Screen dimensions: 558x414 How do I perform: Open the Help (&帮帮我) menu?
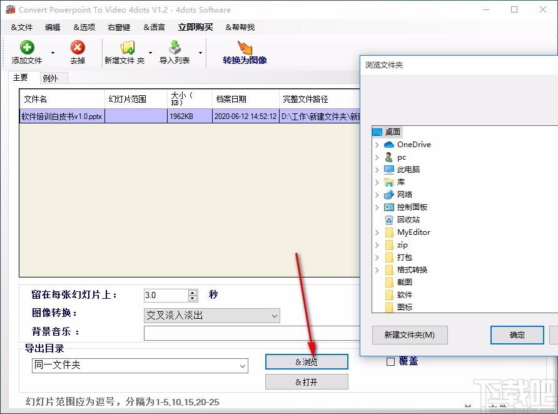[240, 27]
